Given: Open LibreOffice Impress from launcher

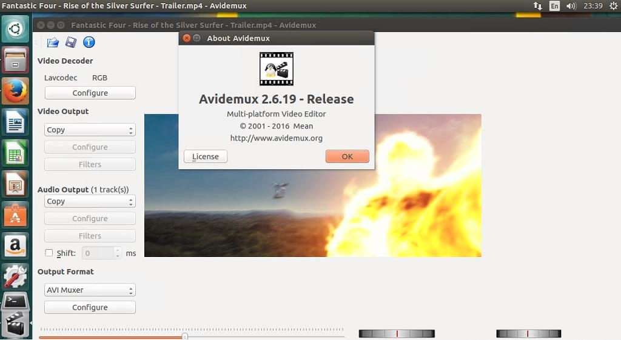Looking at the screenshot, I should (15, 184).
